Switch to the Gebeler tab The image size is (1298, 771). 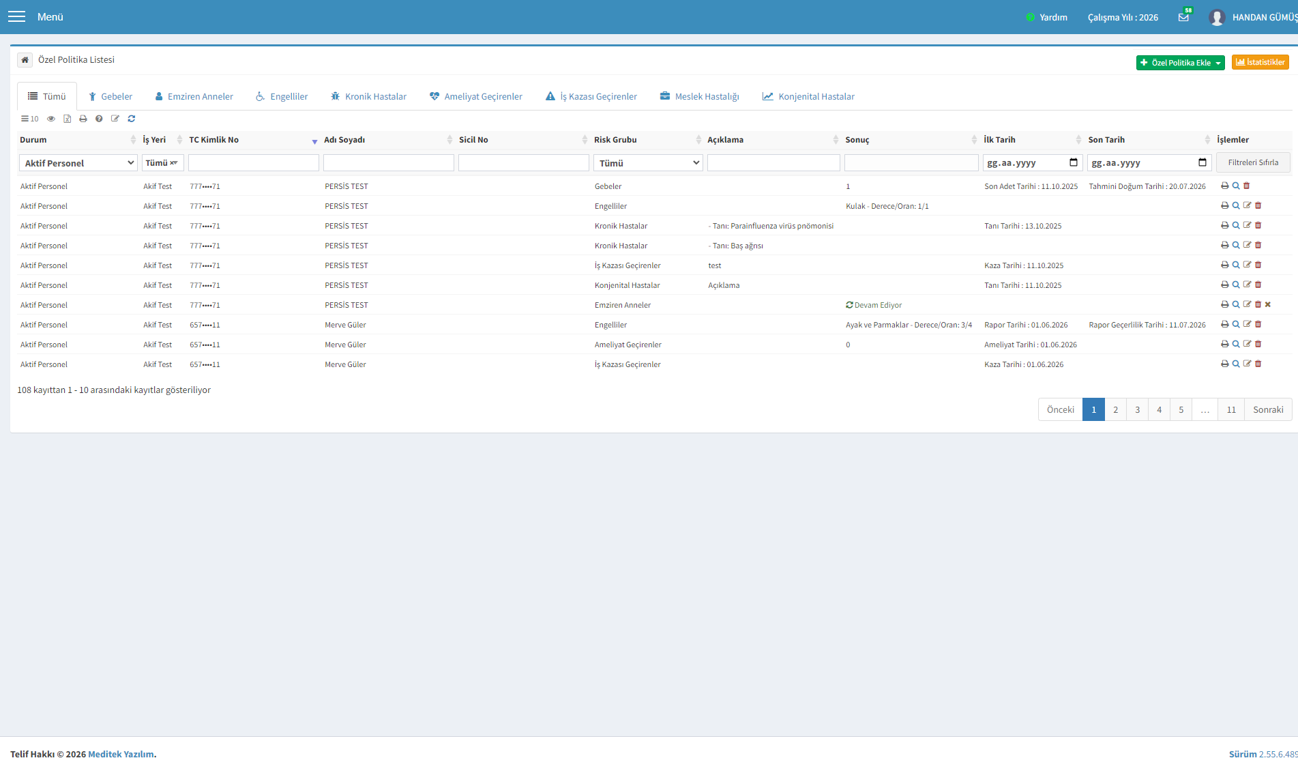[x=110, y=96]
